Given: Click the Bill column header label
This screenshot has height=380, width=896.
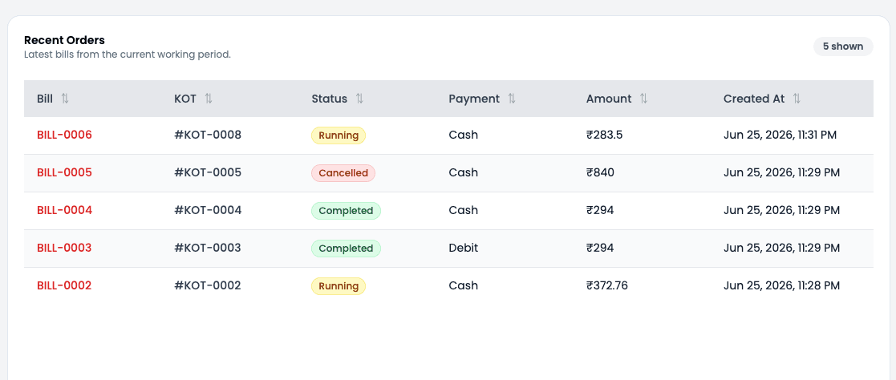Looking at the screenshot, I should (x=45, y=99).
